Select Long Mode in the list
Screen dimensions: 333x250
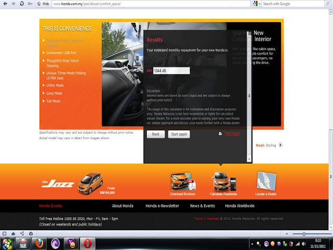pyautogui.click(x=54, y=93)
